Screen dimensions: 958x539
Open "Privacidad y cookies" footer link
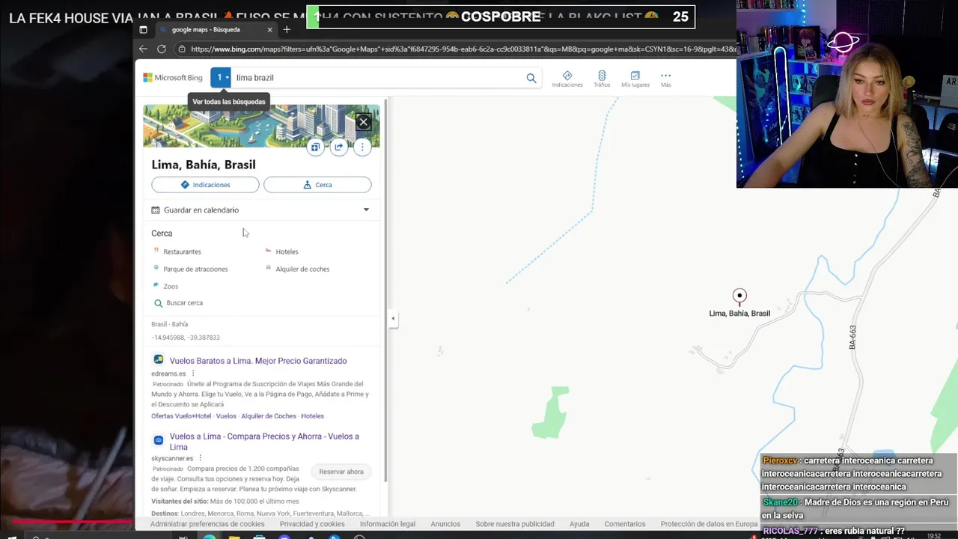click(312, 524)
